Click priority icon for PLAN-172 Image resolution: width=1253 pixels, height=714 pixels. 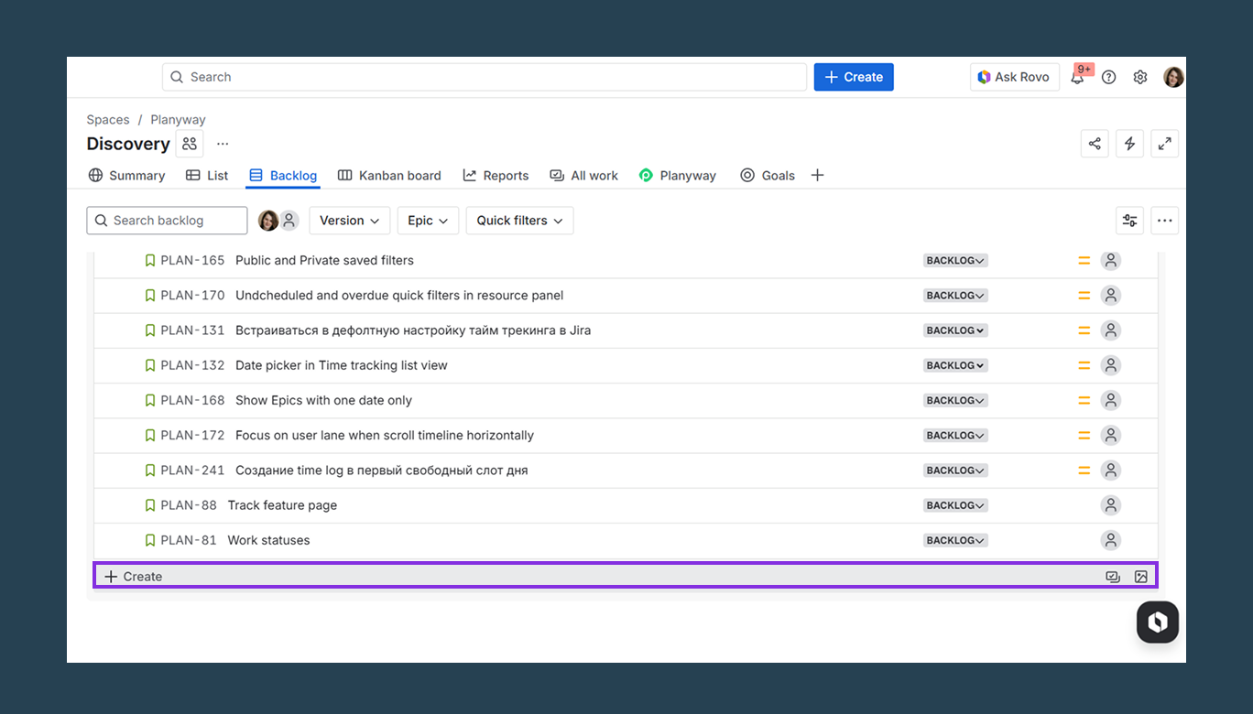click(1084, 436)
